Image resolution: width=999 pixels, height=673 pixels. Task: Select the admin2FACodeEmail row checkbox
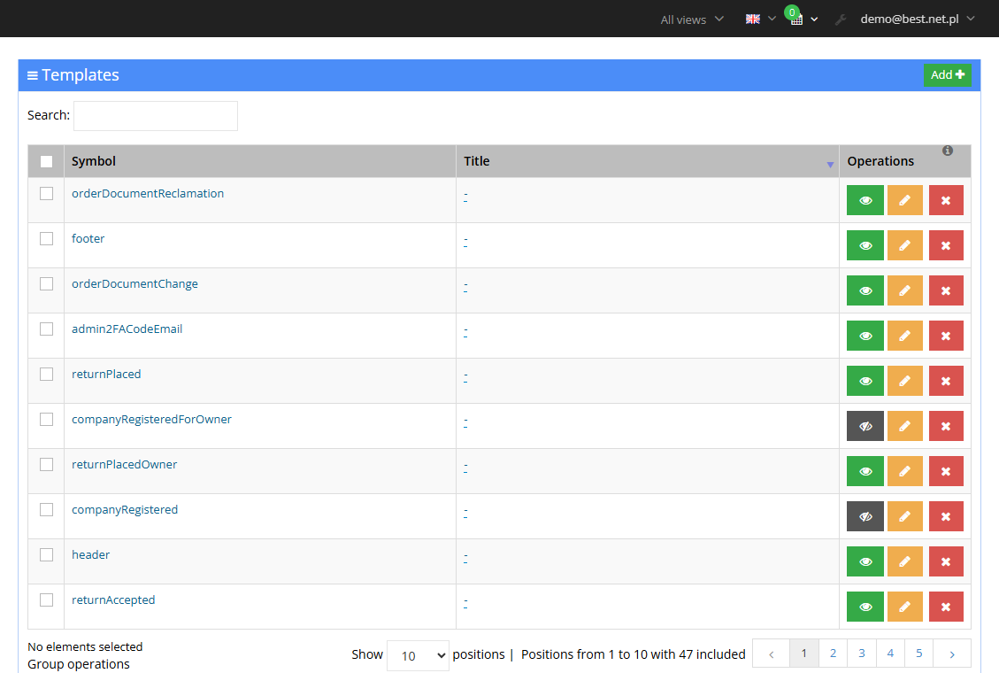47,329
